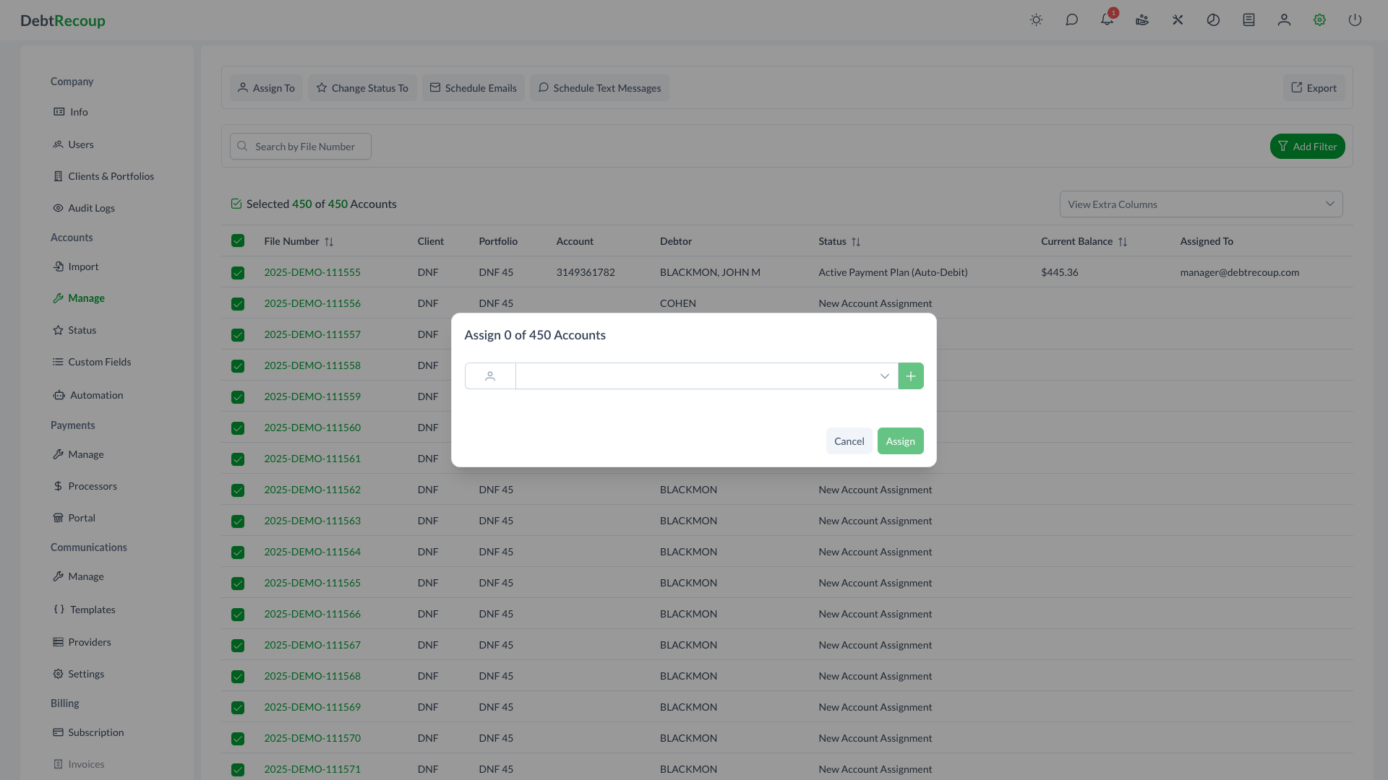
Task: Uncheck row 2025-DEMO-111555 checkbox
Action: point(238,273)
